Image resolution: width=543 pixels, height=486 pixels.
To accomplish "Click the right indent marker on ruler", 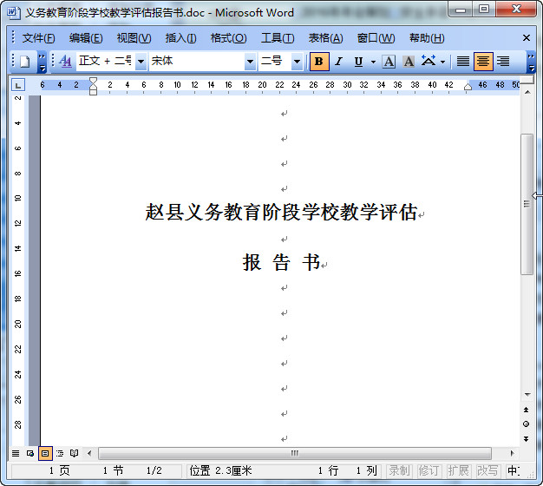I will click(x=468, y=87).
